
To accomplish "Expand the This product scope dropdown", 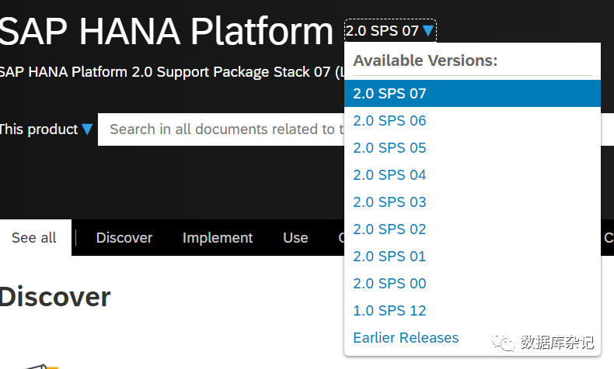I will tap(46, 129).
